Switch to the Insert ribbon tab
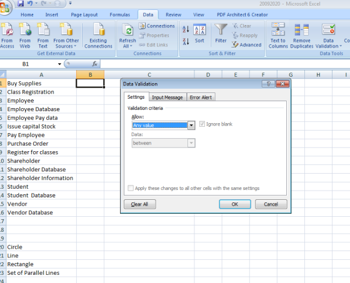 (51, 15)
